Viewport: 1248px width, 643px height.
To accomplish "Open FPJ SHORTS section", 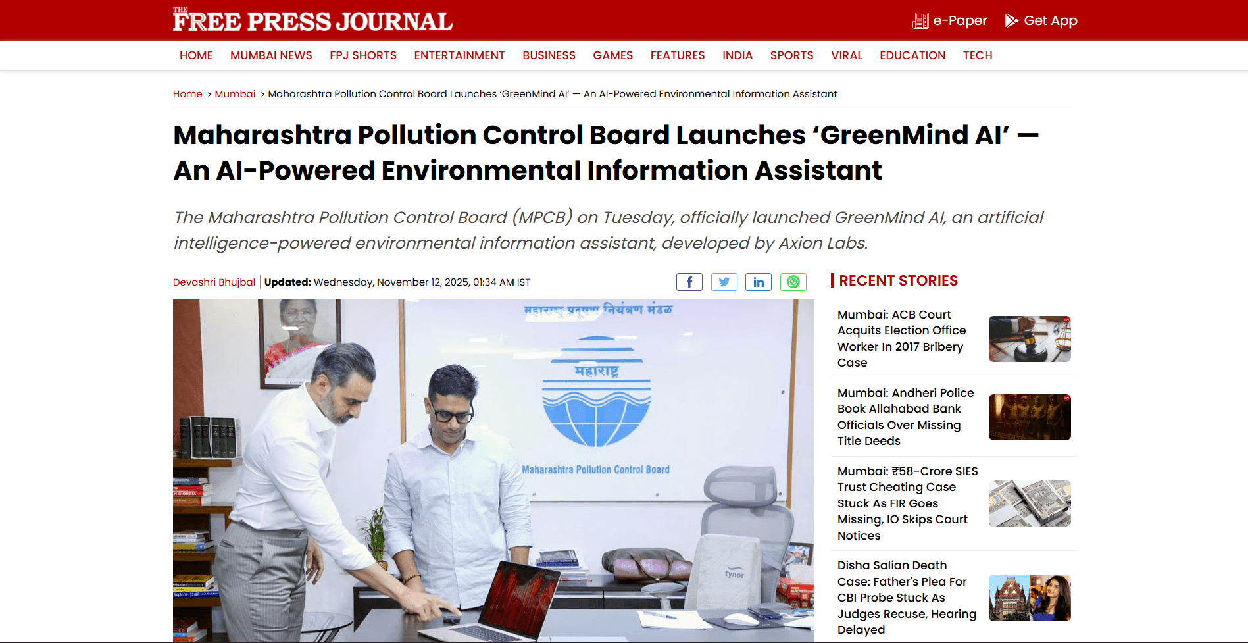I will (x=363, y=55).
